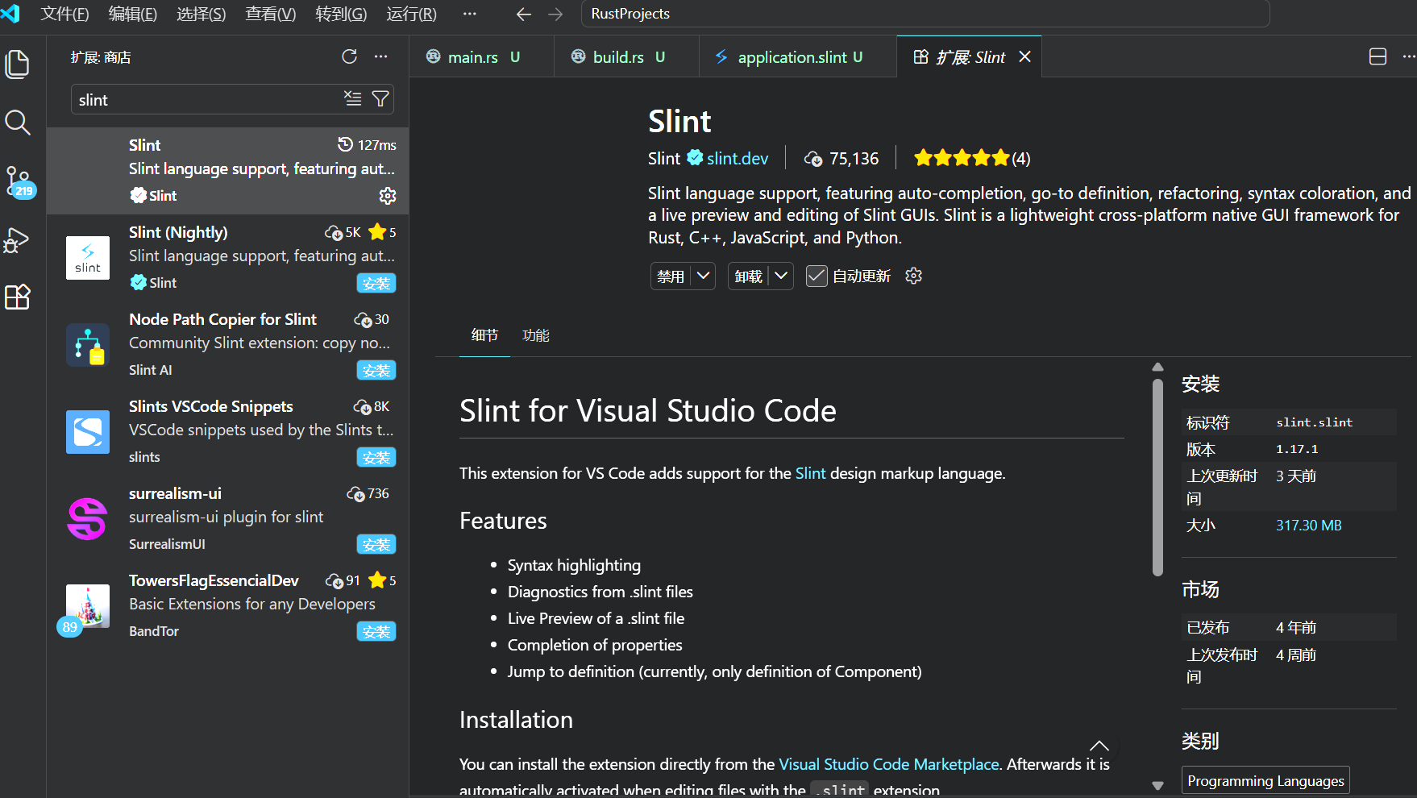Open manage gear for Slint in list

tap(388, 196)
